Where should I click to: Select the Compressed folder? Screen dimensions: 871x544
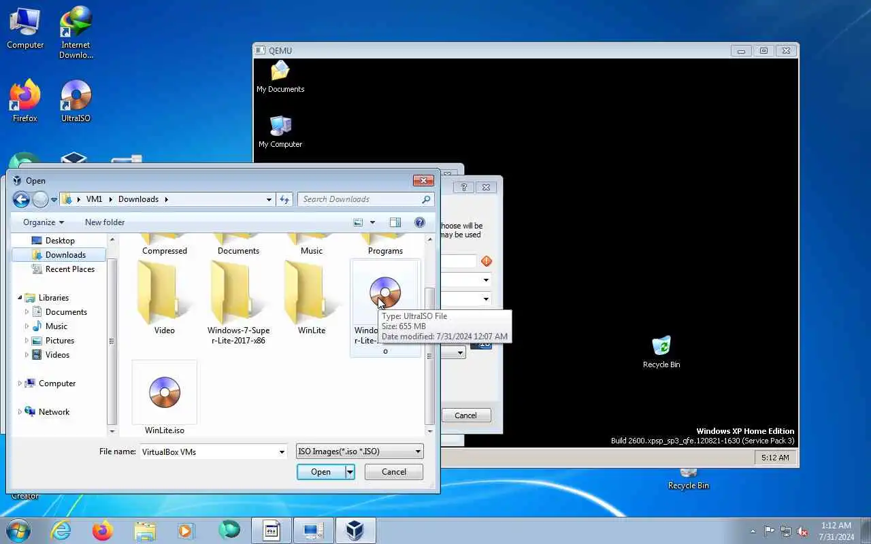(164, 245)
